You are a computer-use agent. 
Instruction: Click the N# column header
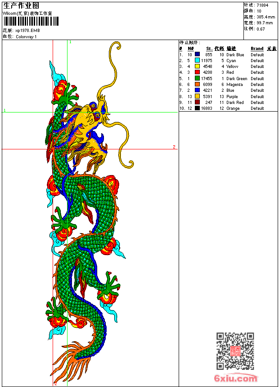click(x=191, y=49)
